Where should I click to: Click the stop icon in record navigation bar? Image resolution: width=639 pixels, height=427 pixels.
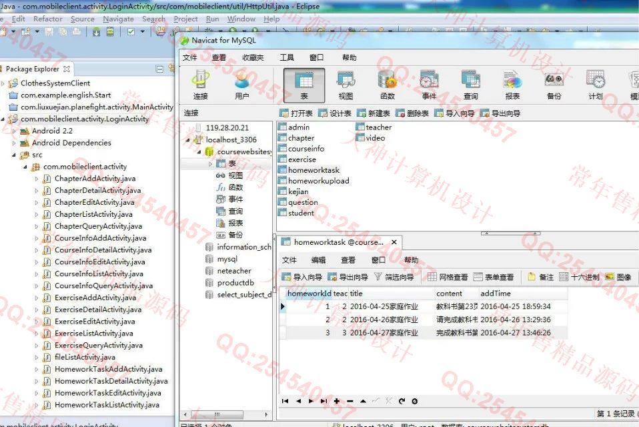(414, 401)
